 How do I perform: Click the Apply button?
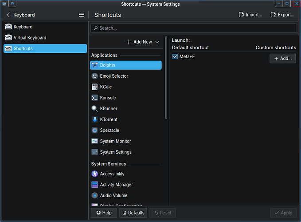click(x=283, y=213)
